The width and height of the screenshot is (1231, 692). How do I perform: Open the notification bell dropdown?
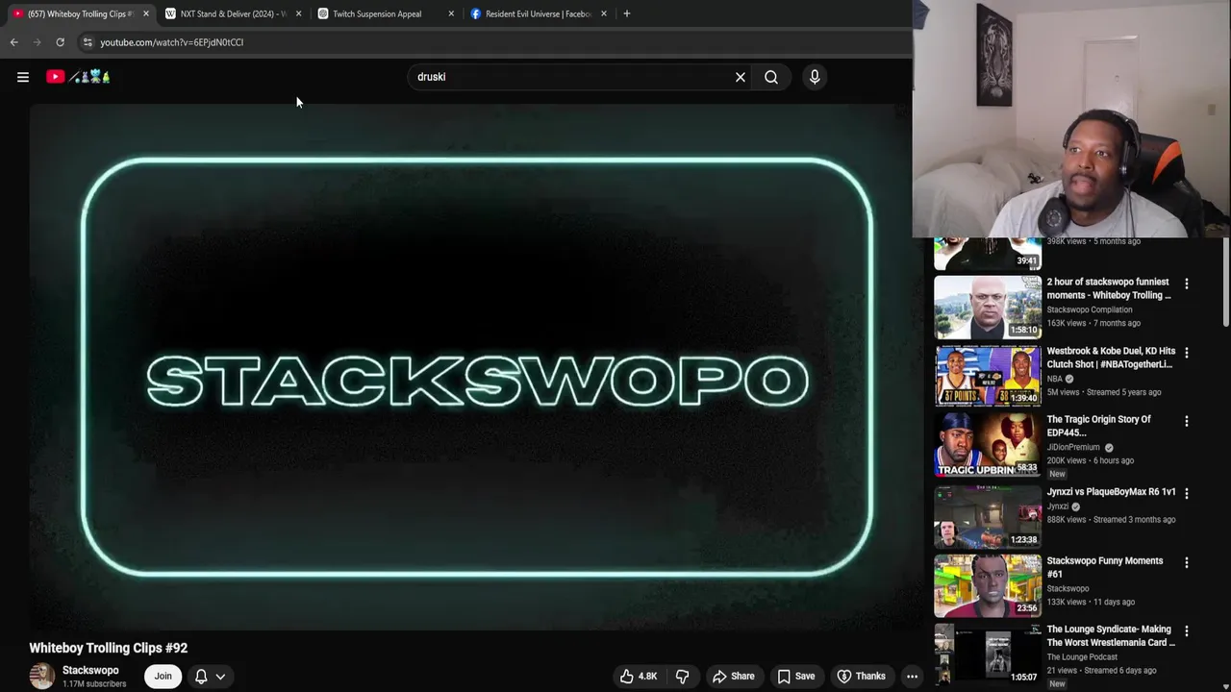(x=211, y=677)
